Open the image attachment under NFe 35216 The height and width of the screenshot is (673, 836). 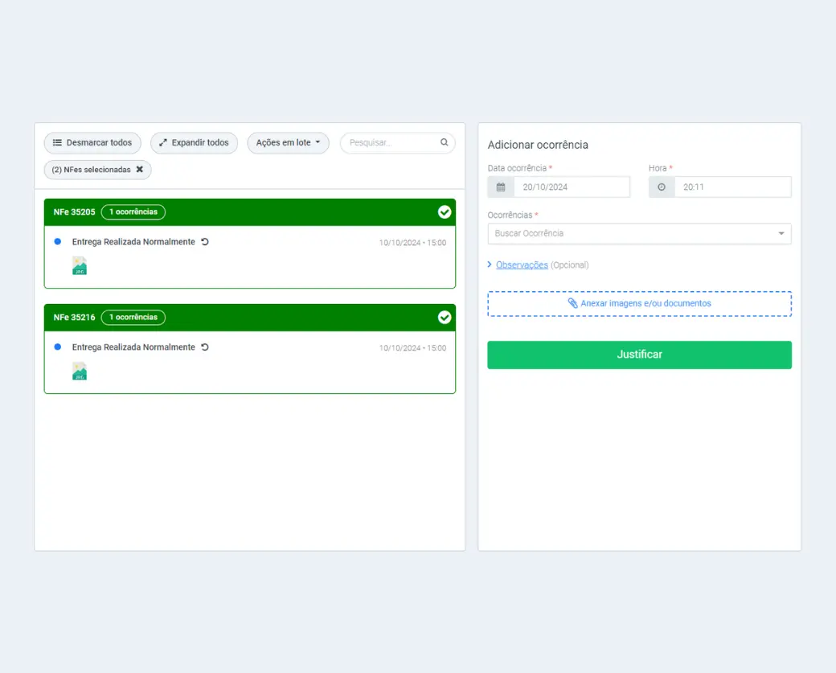point(80,371)
